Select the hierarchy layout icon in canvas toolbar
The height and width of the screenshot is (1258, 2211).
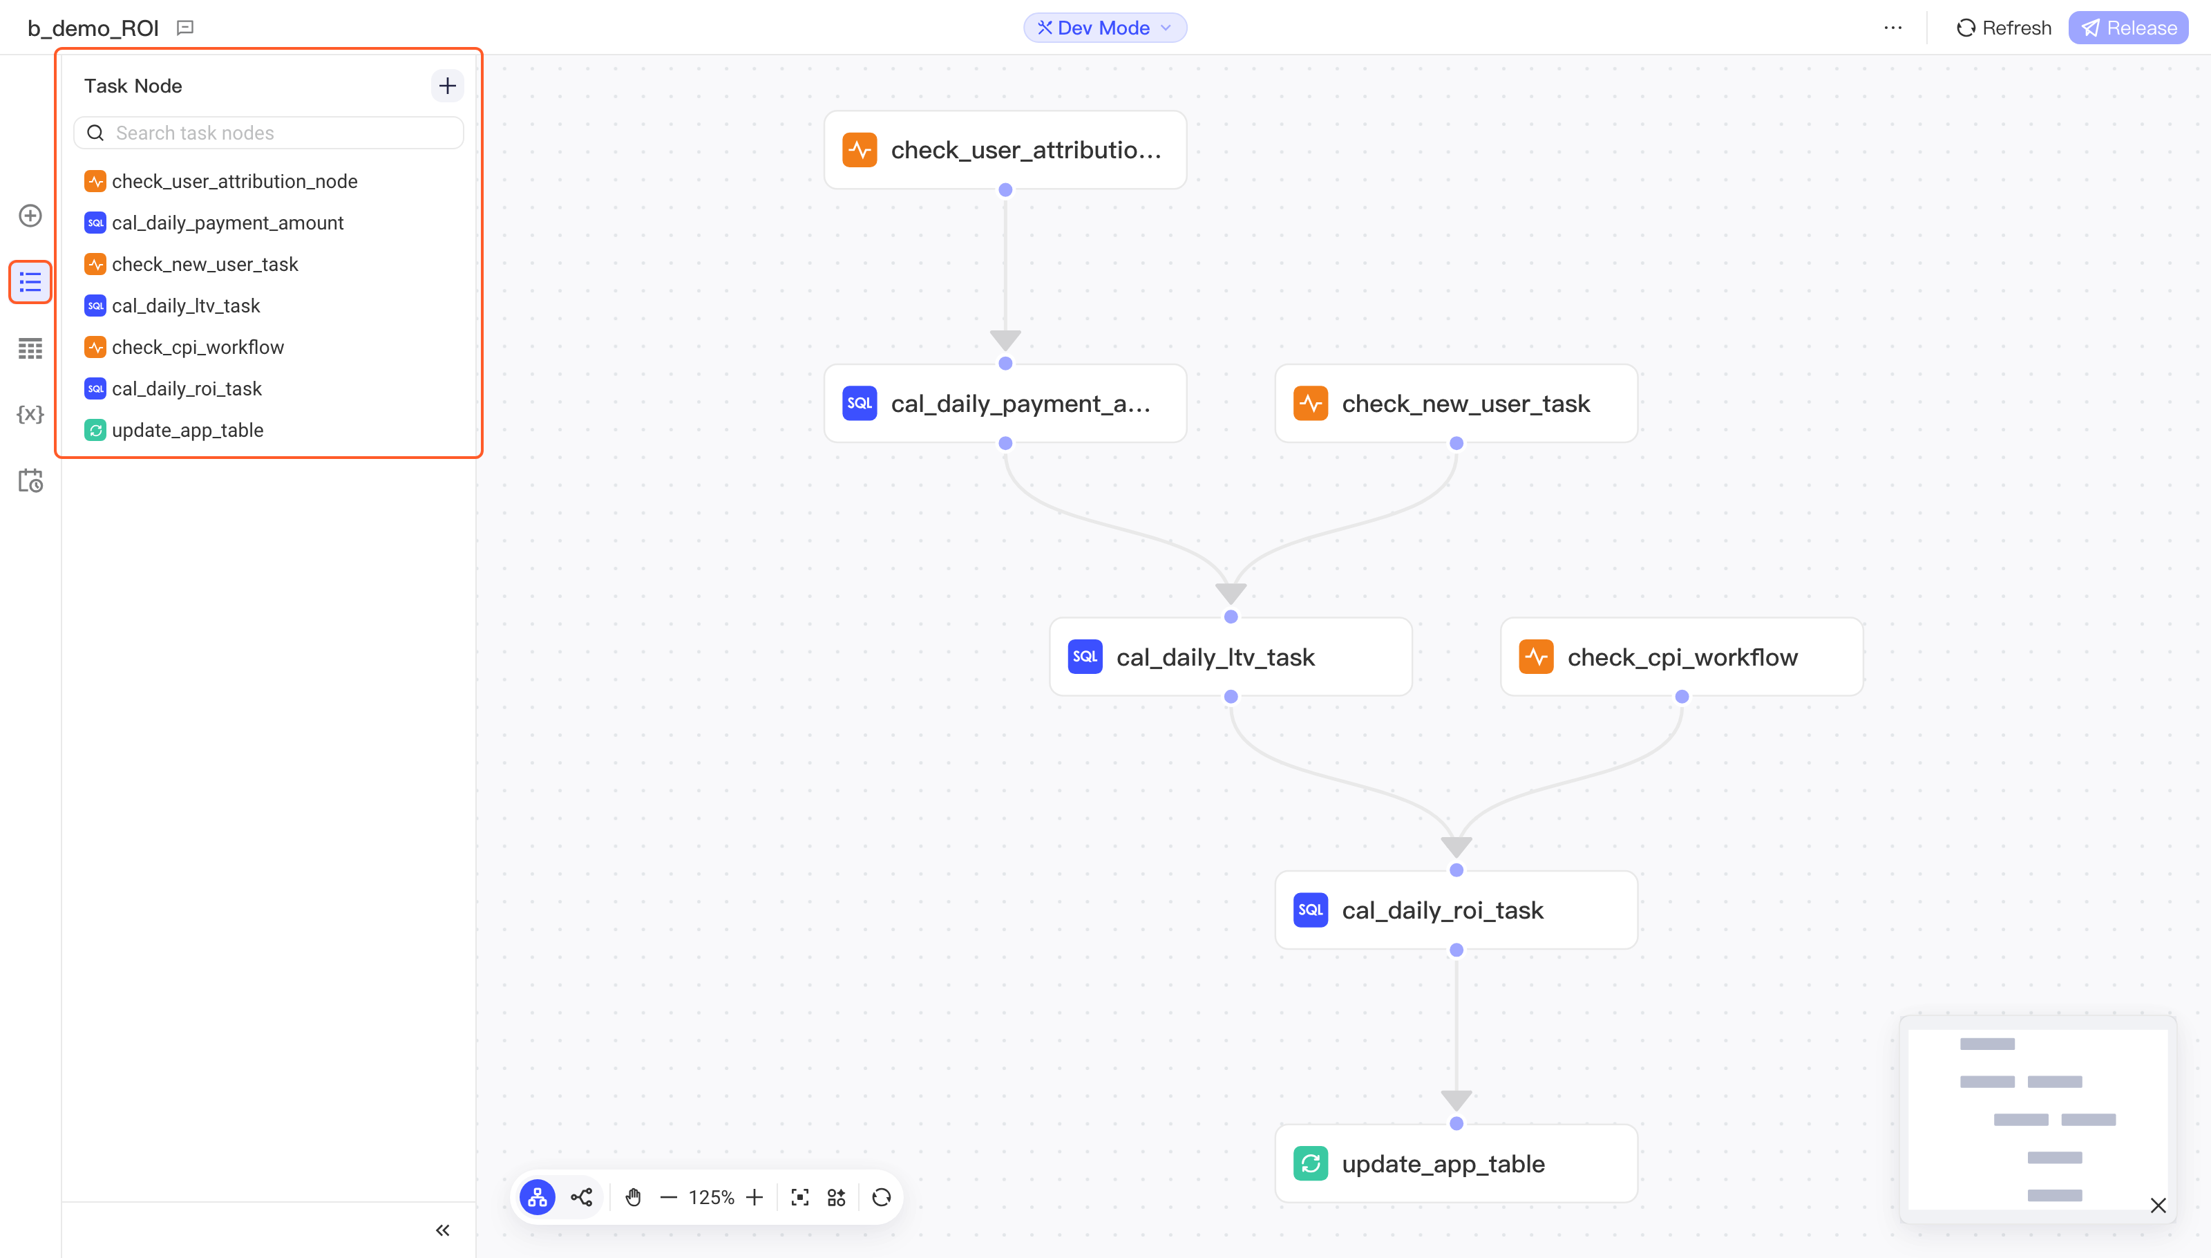[538, 1197]
